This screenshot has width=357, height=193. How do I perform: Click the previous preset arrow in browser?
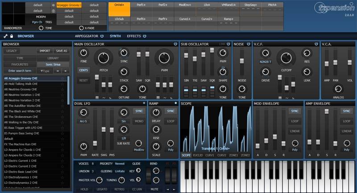(57, 71)
